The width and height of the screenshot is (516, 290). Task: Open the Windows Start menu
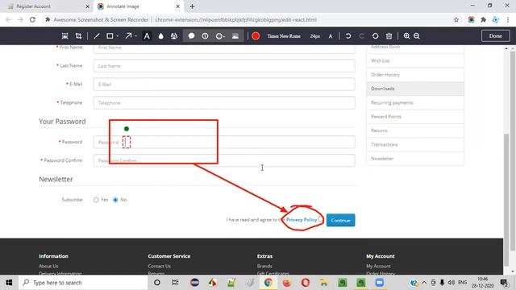(9, 283)
